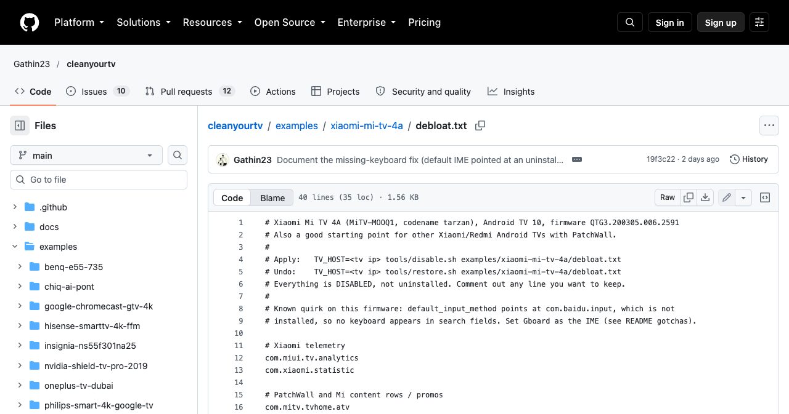Expand the commit message ellipsis
789x414 pixels.
pos(577,159)
